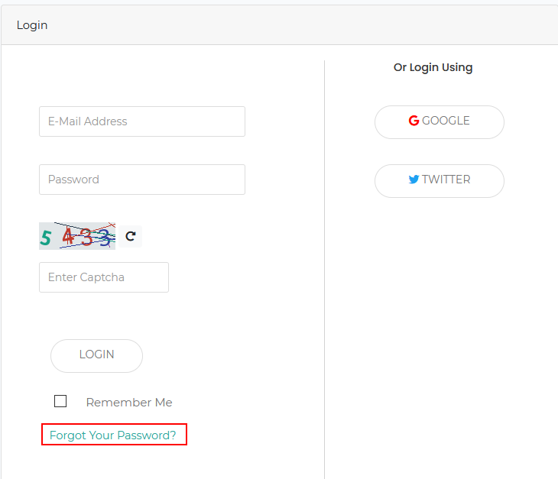The height and width of the screenshot is (479, 558).
Task: Select the Enter Captcha text box
Action: (x=104, y=277)
